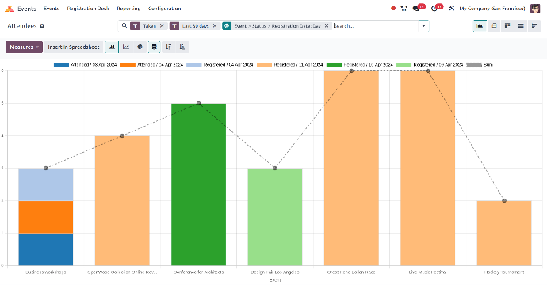Select the last view switcher icon
This screenshot has height=285, width=547.
coord(534,26)
